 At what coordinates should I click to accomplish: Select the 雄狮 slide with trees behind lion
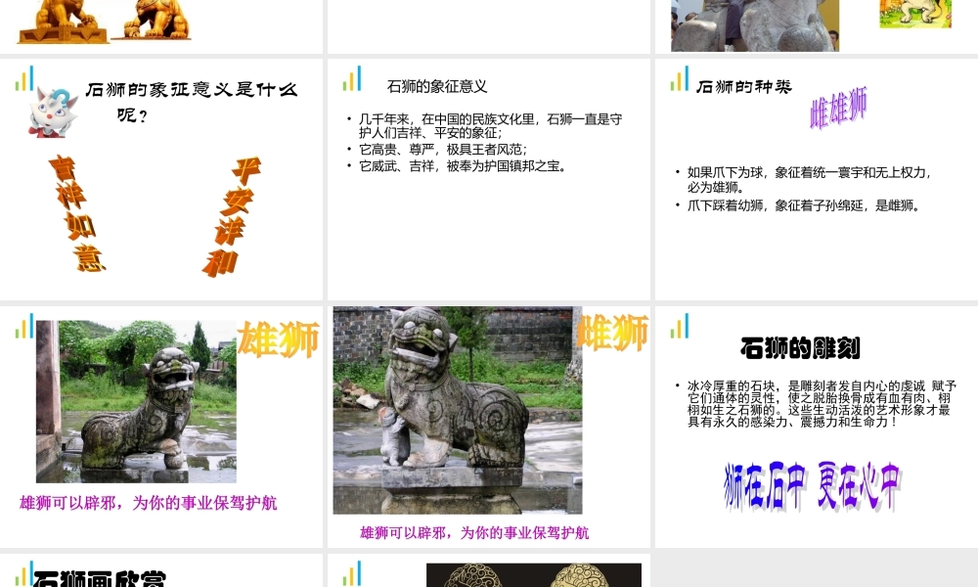(x=161, y=427)
